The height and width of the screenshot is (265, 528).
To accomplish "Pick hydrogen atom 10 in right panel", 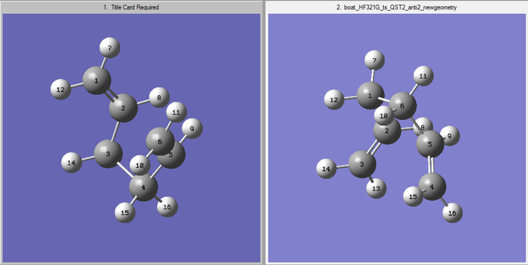I will pyautogui.click(x=384, y=116).
